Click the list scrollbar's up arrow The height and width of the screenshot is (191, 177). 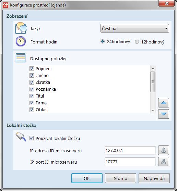153,68
